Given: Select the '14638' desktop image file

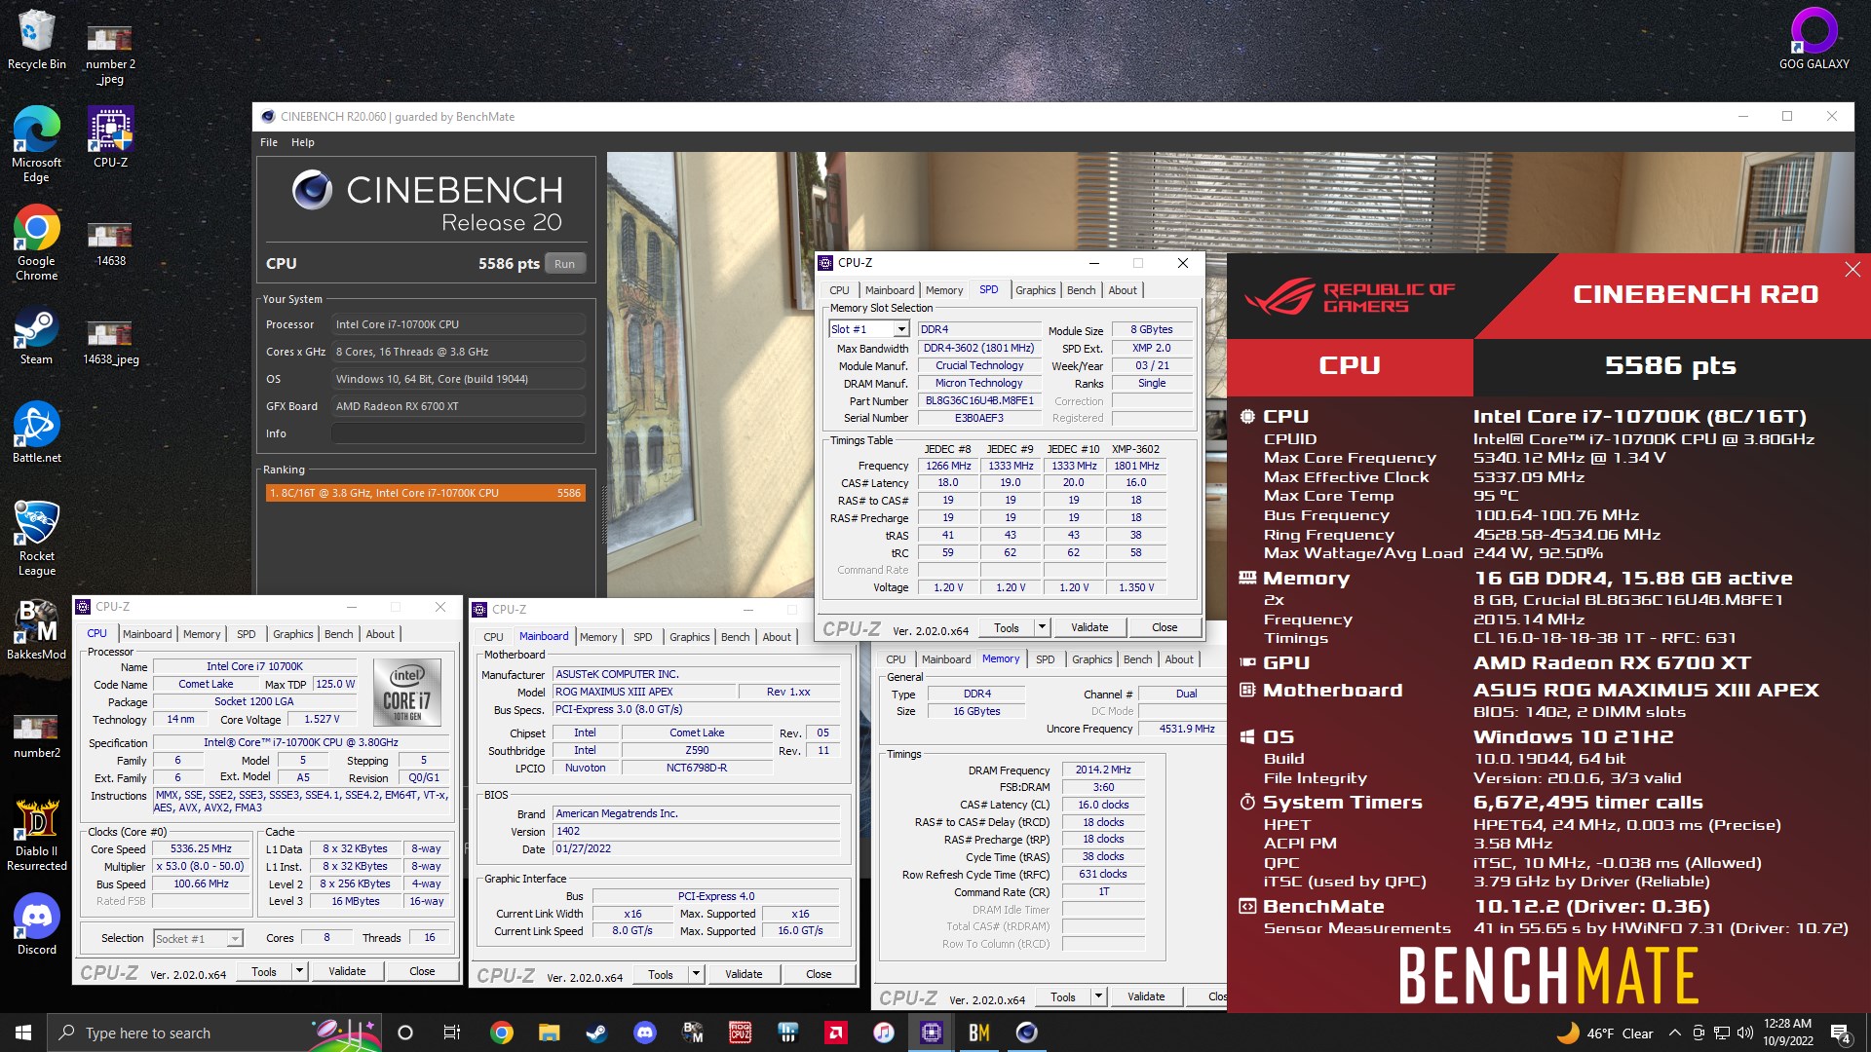Looking at the screenshot, I should pos(110,244).
